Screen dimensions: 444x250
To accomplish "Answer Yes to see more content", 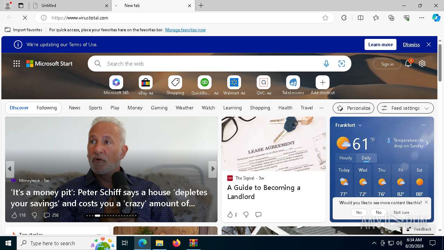I will tap(359, 212).
